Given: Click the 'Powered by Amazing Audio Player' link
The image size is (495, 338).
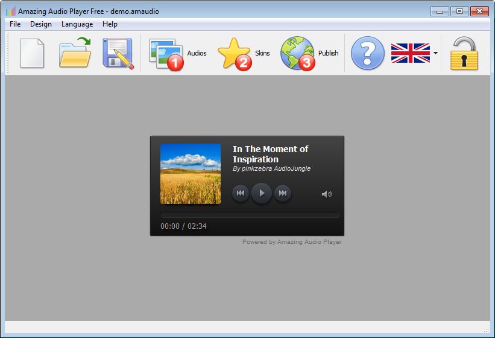Looking at the screenshot, I should (292, 241).
